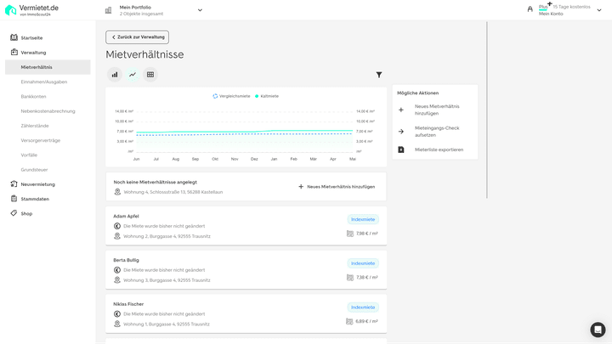Click the chat support bubble icon

coord(598,330)
